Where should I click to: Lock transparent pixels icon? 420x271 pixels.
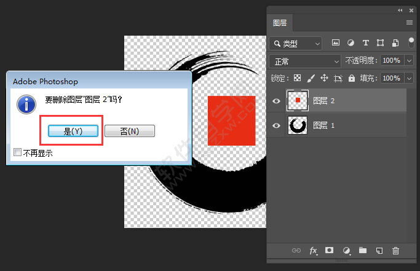[x=298, y=78]
